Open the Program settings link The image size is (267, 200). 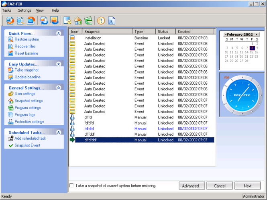[x=28, y=108]
